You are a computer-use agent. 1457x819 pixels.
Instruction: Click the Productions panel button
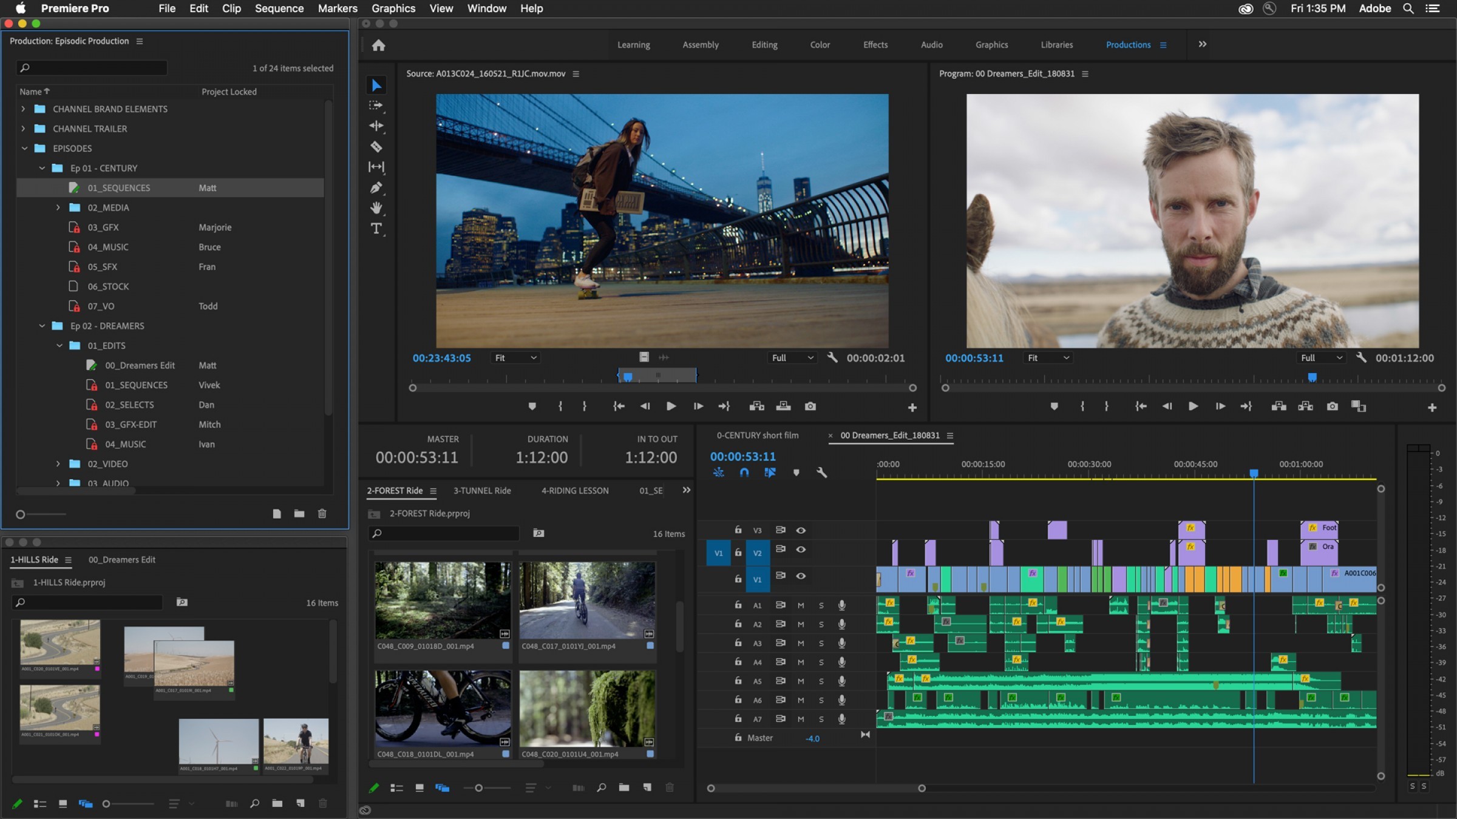[1129, 44]
